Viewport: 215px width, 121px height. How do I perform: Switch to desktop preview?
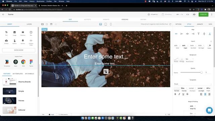(100, 24)
